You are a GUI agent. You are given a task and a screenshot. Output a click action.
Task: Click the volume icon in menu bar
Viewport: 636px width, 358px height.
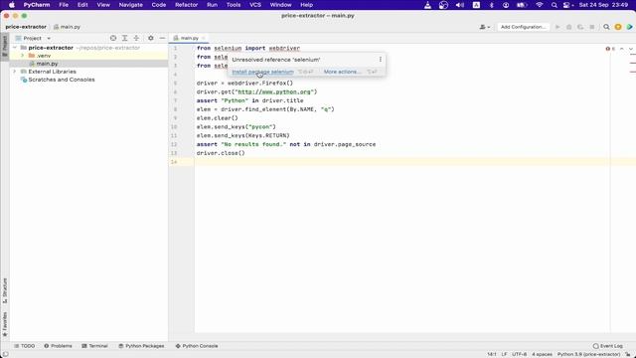coord(459,5)
